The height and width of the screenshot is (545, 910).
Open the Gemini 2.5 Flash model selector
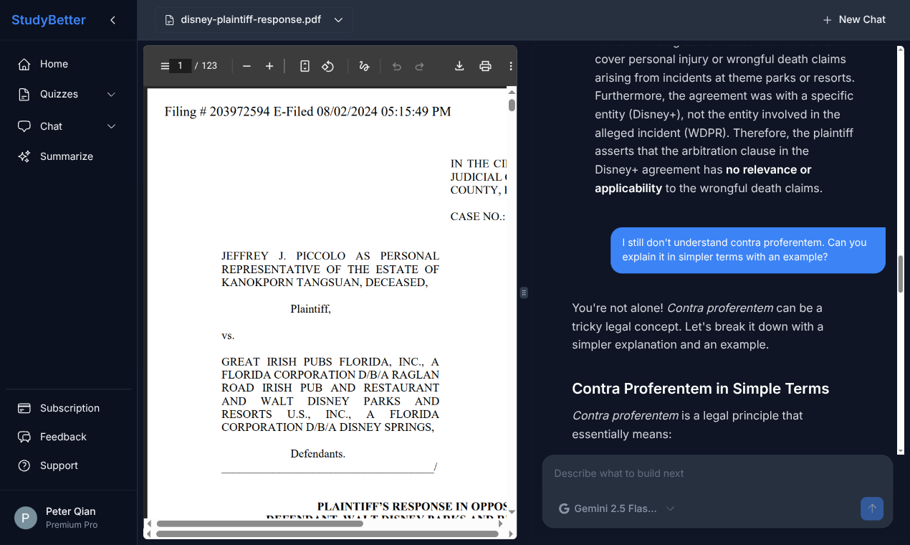pyautogui.click(x=616, y=508)
